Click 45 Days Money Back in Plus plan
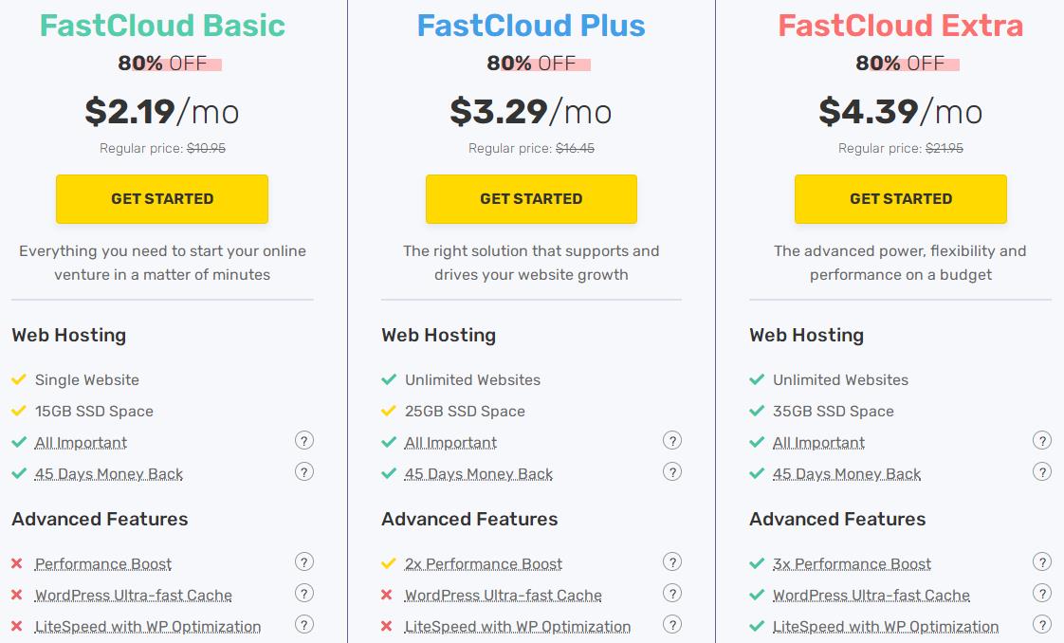 pos(479,474)
